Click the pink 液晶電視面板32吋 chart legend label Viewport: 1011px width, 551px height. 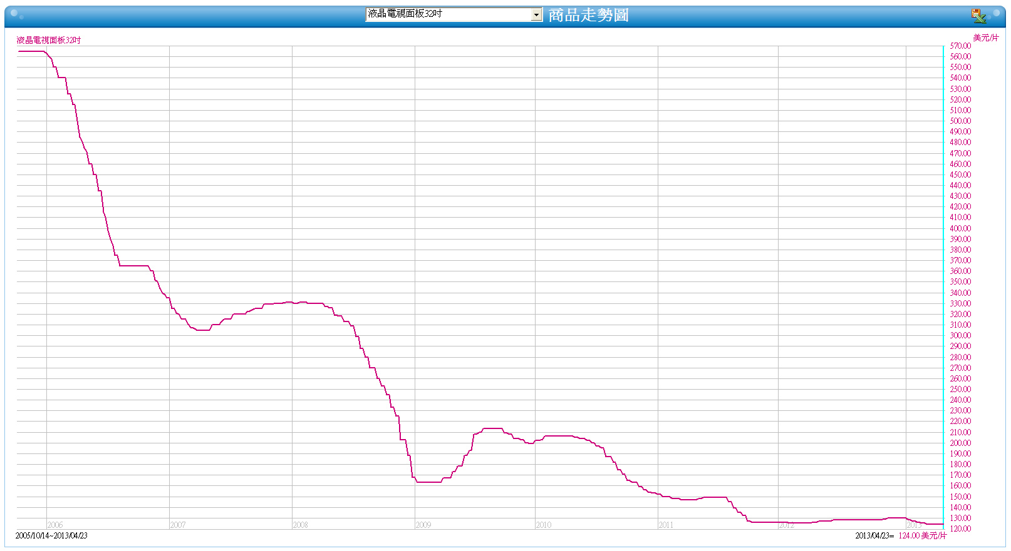[x=49, y=40]
